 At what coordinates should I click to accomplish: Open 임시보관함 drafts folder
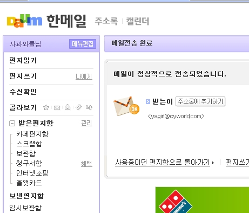tap(25, 208)
